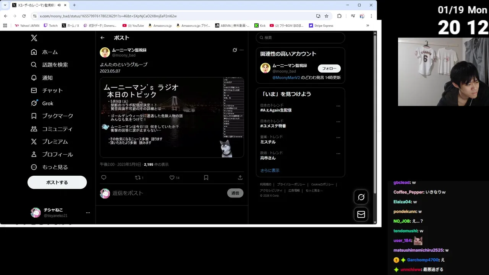This screenshot has height=275, width=489.
Task: Open アクセシビリティ footer link
Action: click(x=271, y=190)
